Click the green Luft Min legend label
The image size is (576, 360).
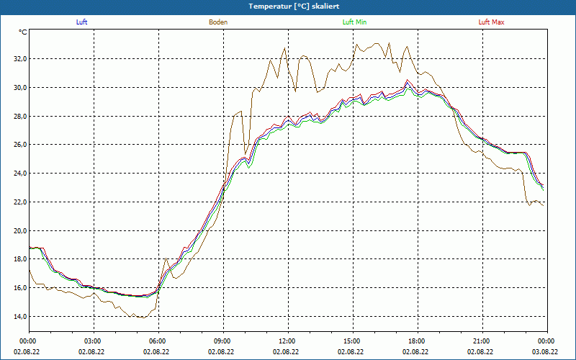click(x=354, y=22)
